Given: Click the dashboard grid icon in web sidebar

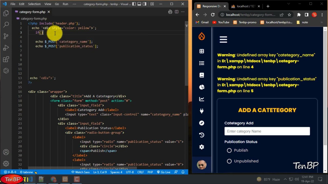Looking at the screenshot, I should click(202, 51).
